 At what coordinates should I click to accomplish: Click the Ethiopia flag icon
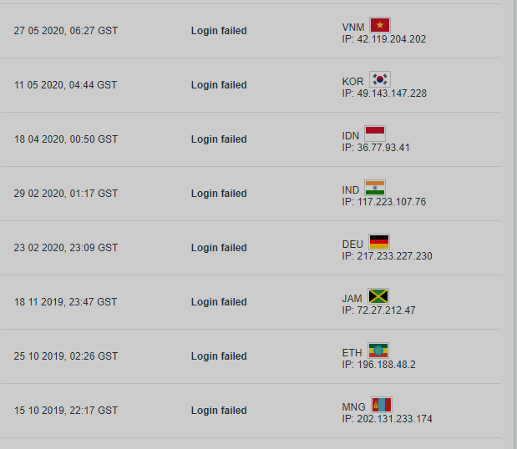(378, 351)
